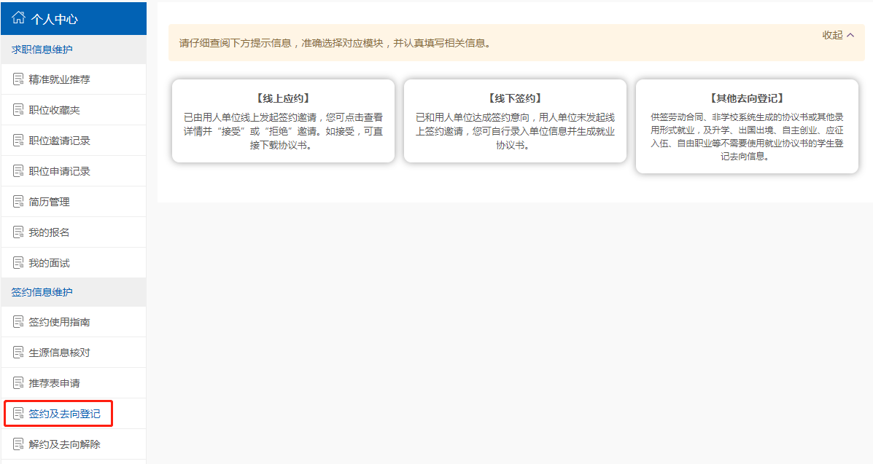Select the highlighted 签约及去向登记 item
The image size is (873, 464).
(64, 414)
